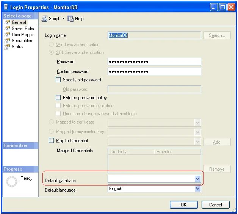
Task: Click the Add credential button
Action: pos(217,142)
